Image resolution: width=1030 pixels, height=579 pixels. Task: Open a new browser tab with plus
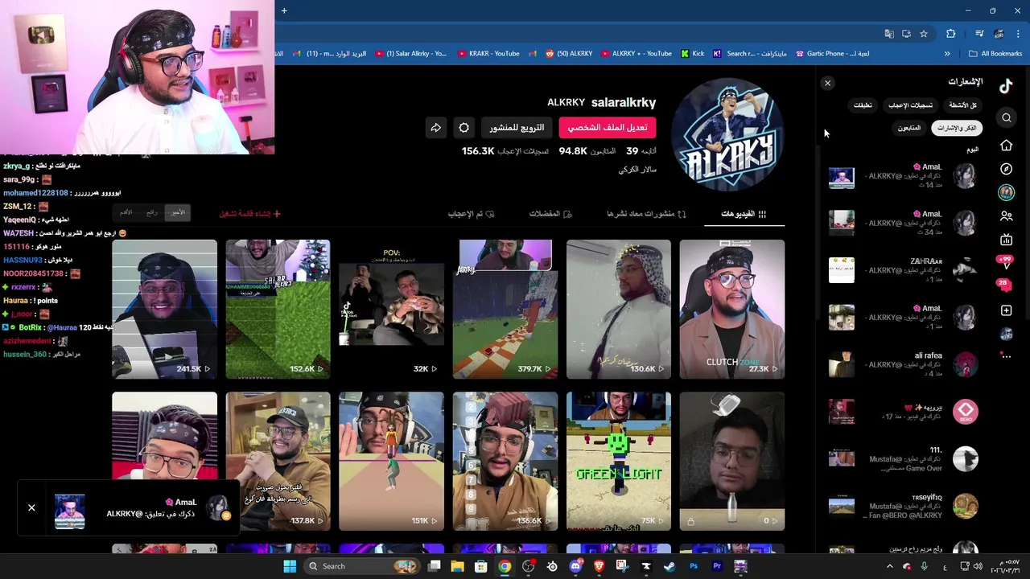coord(284,10)
